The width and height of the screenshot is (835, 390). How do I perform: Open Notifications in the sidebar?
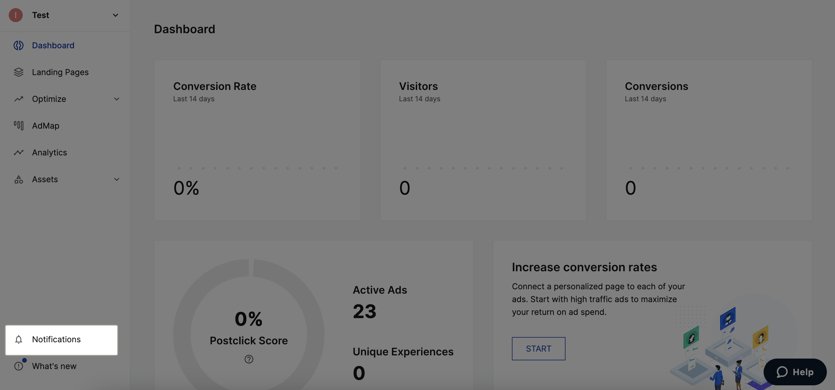click(61, 340)
